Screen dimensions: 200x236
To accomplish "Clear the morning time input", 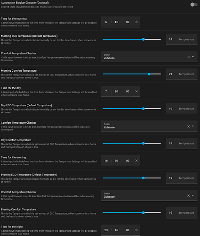I will coord(136,22).
